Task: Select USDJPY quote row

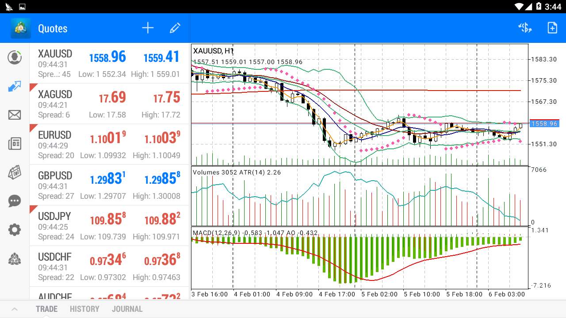Action: click(109, 226)
